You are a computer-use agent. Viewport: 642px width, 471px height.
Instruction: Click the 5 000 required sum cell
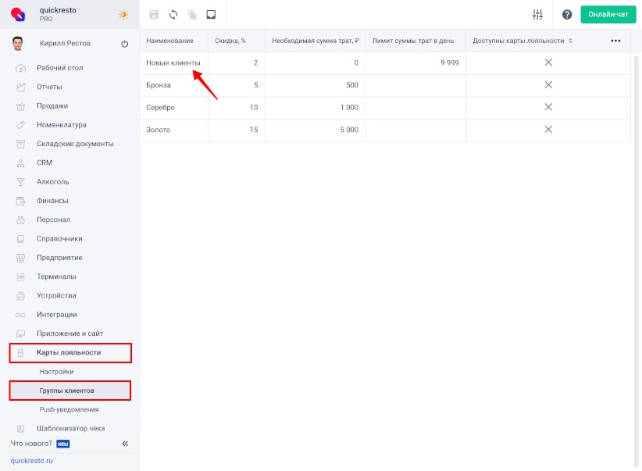click(x=316, y=130)
